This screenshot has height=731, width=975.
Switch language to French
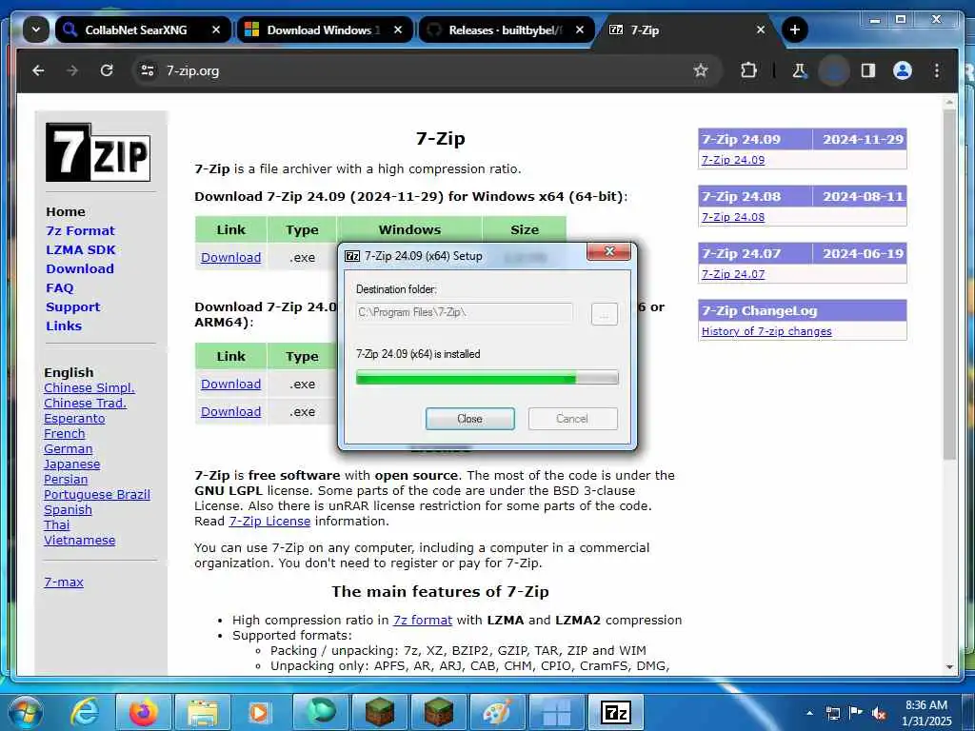point(64,434)
